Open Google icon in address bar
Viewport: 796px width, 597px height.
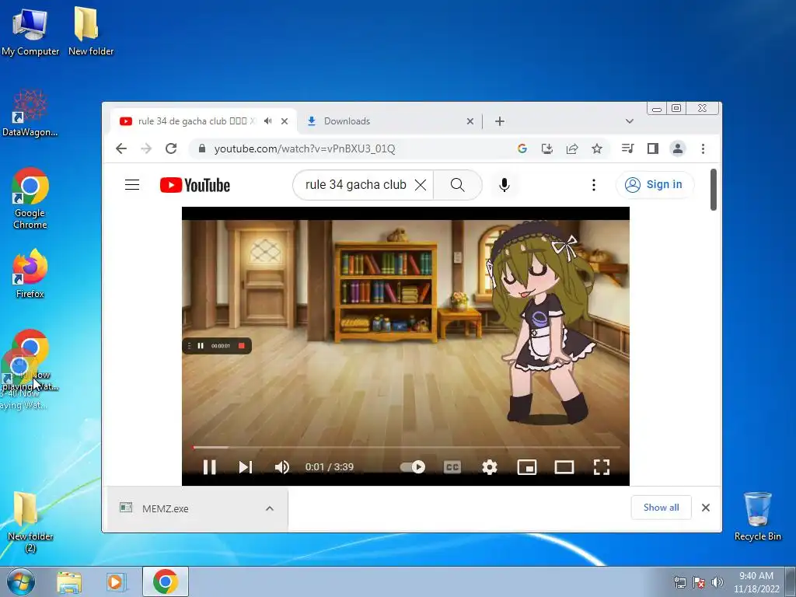(522, 148)
